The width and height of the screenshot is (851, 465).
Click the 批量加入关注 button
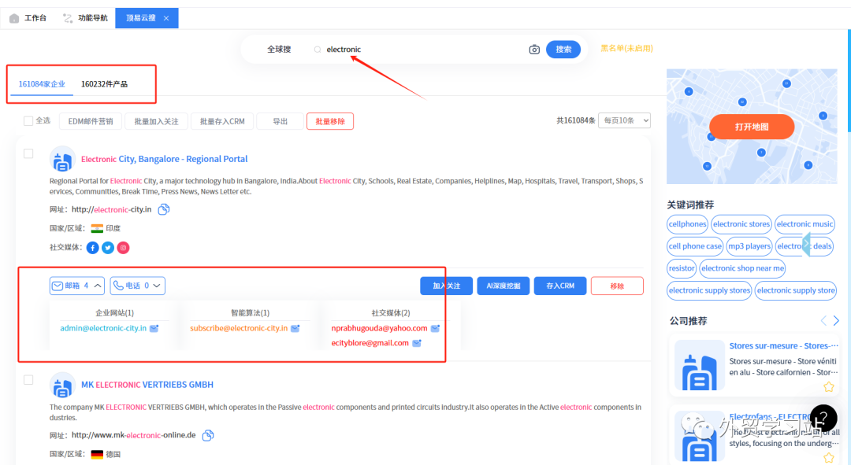[x=156, y=121]
